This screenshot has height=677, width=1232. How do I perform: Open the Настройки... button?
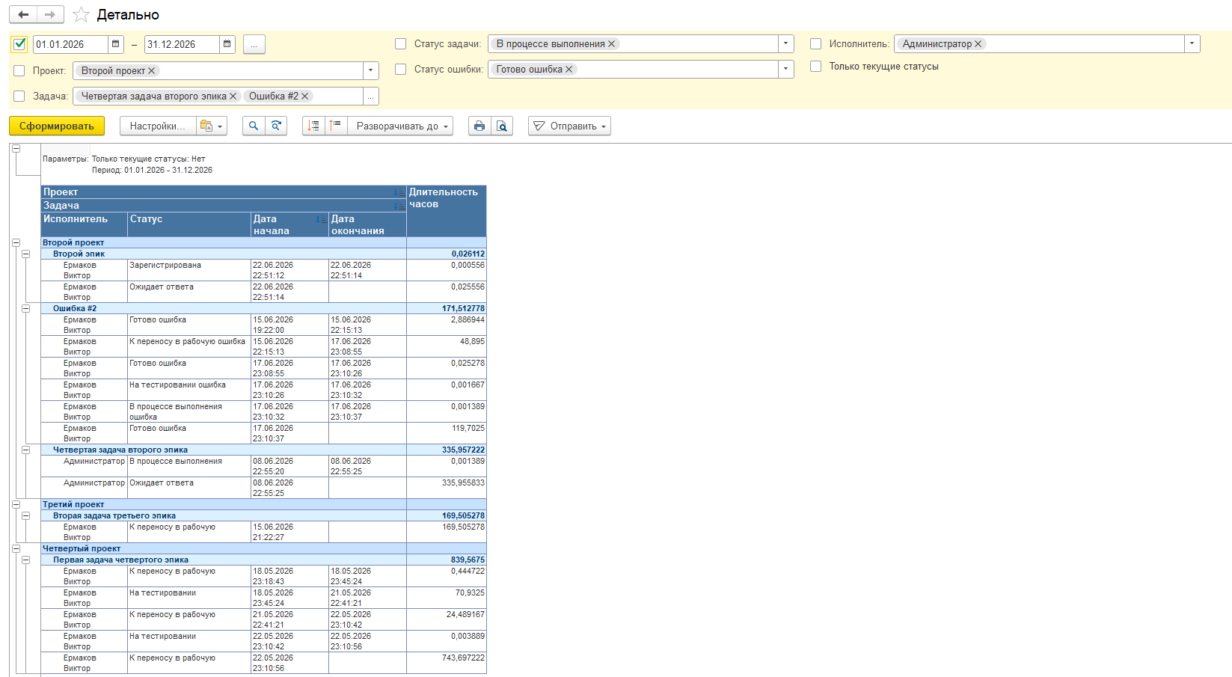[x=158, y=126]
